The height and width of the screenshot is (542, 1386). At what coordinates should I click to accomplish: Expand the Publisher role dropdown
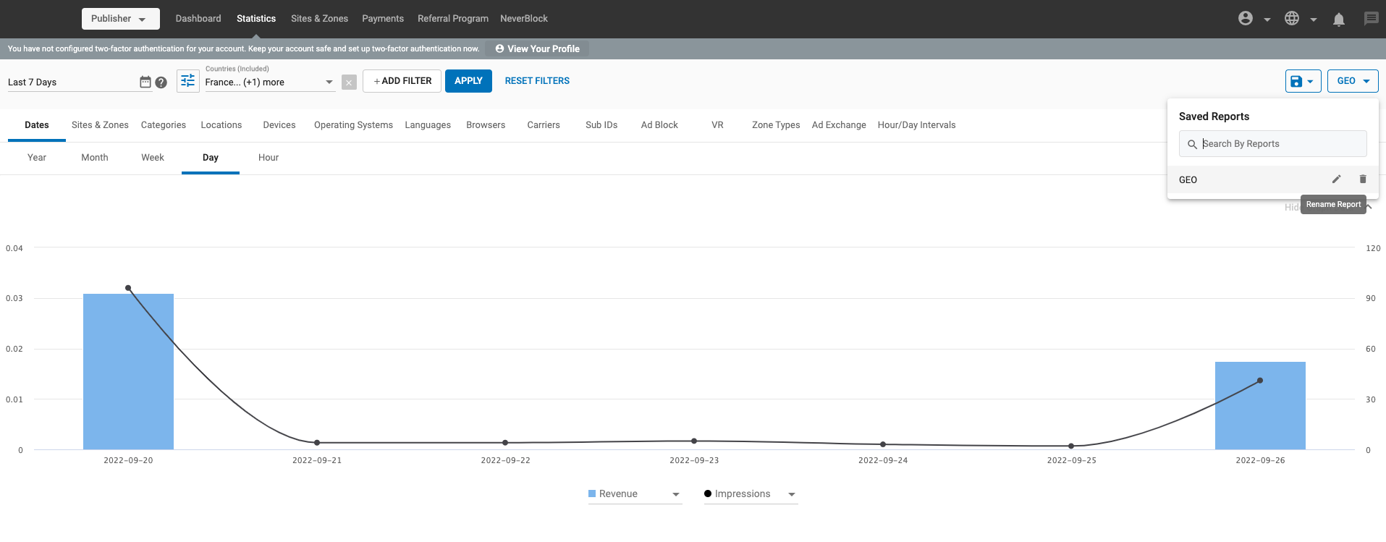120,19
